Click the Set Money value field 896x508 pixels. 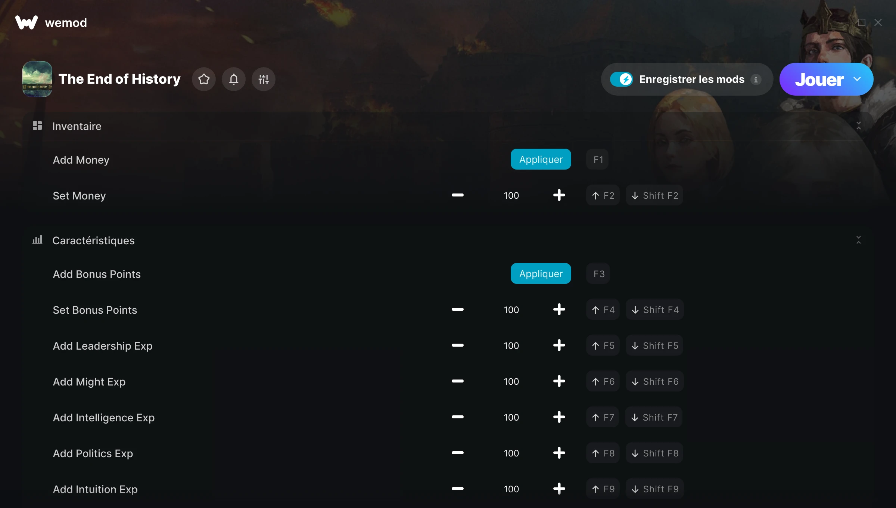point(511,195)
